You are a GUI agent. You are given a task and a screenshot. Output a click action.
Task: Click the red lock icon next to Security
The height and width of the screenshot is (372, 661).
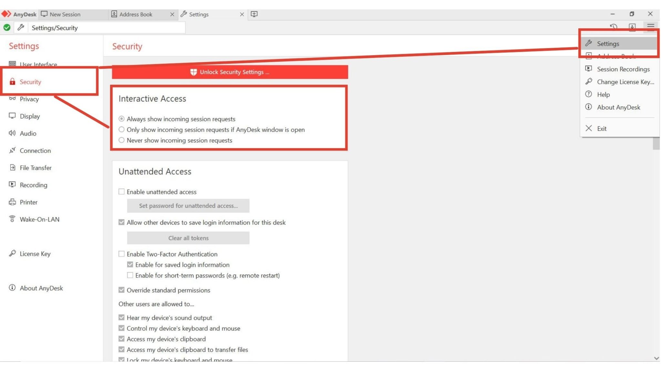tap(12, 81)
